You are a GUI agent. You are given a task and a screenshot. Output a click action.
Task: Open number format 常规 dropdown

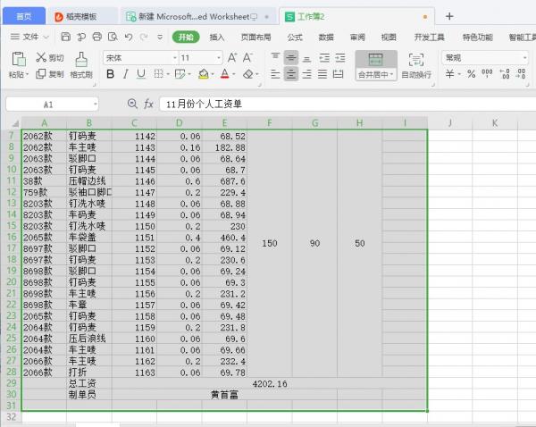[x=524, y=58]
